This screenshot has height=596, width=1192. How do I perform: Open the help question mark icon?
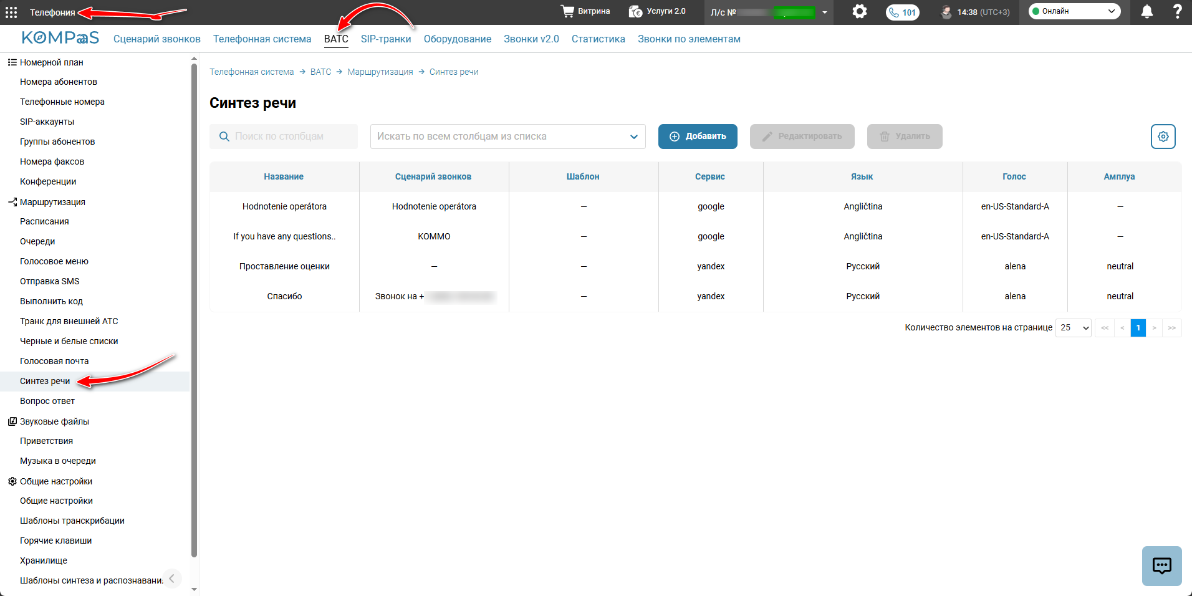point(1177,11)
